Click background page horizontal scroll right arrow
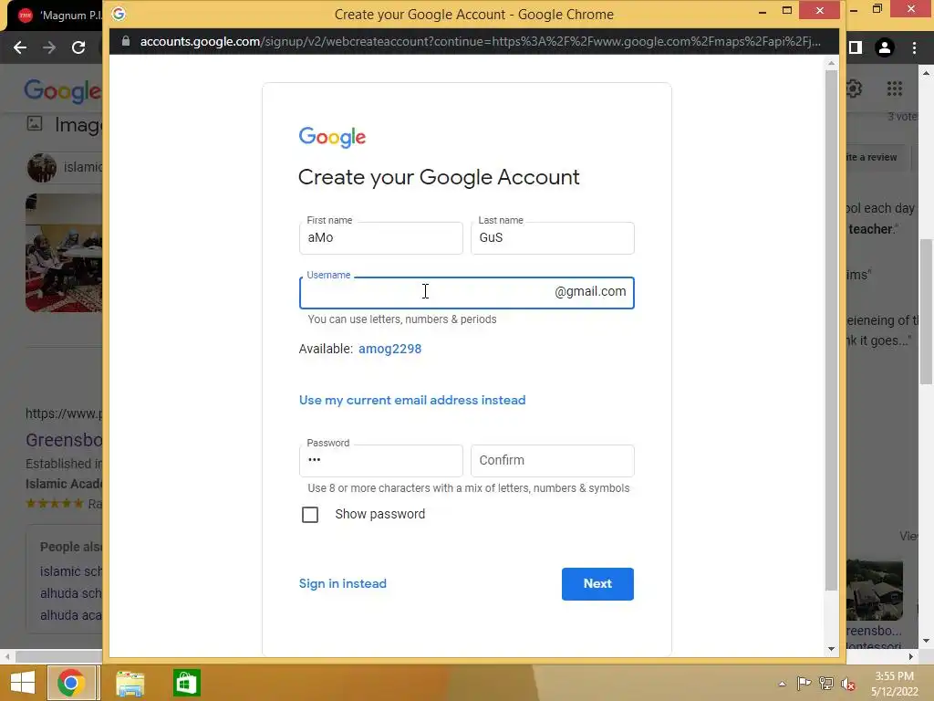The width and height of the screenshot is (934, 701). click(x=911, y=657)
